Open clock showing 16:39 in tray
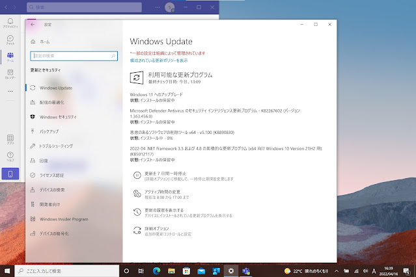This screenshot has width=416, height=277. pos(389,271)
